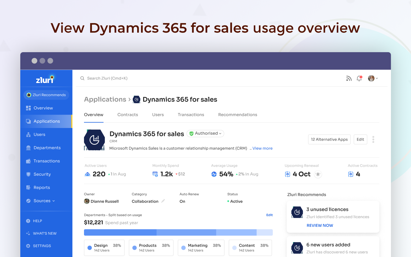Click the Sources sidebar icon

[28, 201]
